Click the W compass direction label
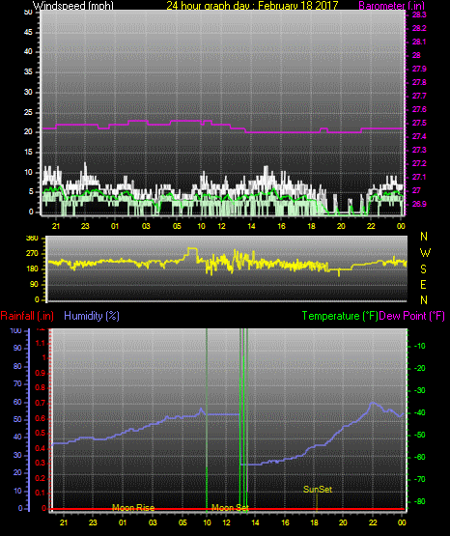 pos(425,253)
